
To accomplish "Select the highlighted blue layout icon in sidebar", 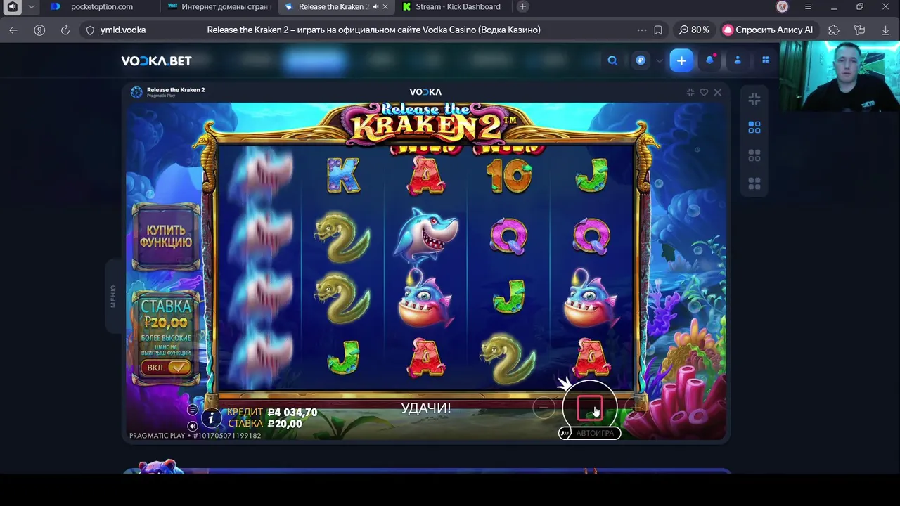I will [754, 127].
